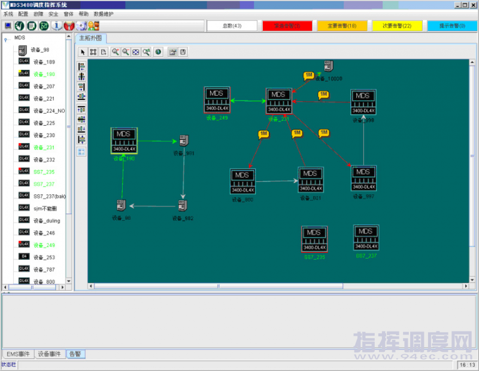
Task: Open the 系统 menu
Action: pyautogui.click(x=8, y=14)
